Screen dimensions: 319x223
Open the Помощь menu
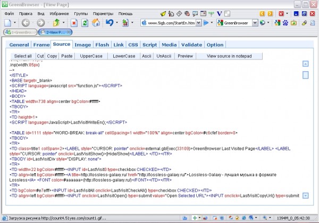pyautogui.click(x=125, y=14)
